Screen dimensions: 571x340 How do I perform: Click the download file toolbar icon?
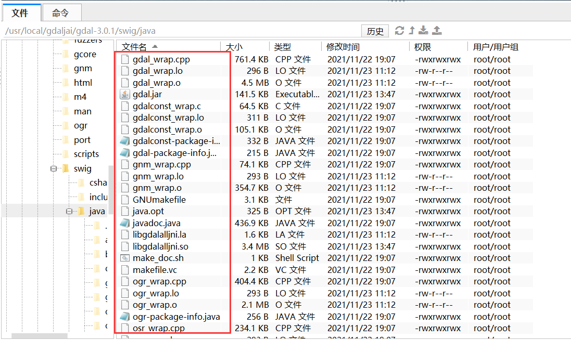[424, 31]
